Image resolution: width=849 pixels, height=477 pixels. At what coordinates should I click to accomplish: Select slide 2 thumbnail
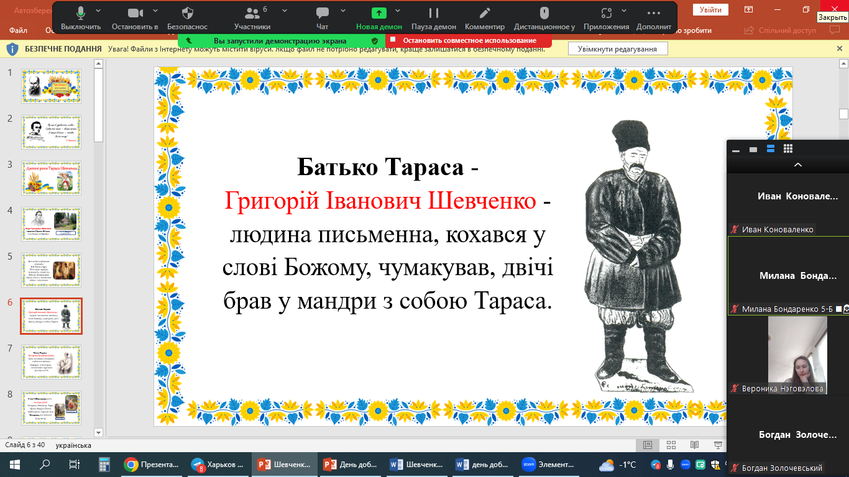(x=52, y=132)
